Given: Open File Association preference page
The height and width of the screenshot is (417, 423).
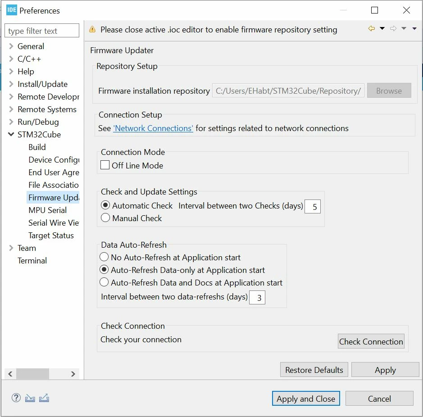Looking at the screenshot, I should click(54, 185).
